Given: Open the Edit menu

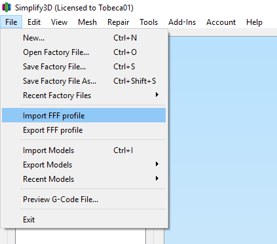Looking at the screenshot, I should coord(34,22).
